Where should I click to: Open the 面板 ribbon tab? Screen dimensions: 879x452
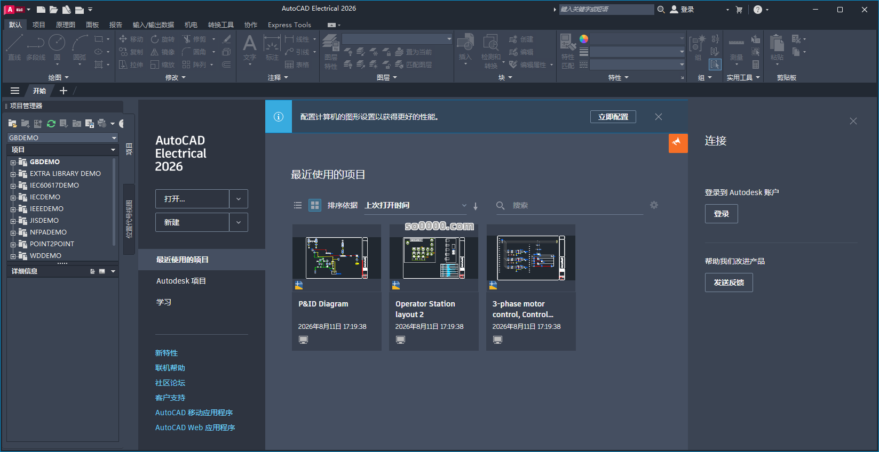92,25
